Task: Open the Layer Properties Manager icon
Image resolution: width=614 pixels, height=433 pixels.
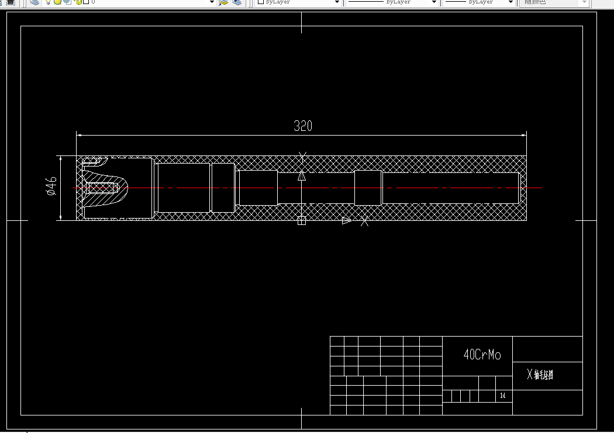Action: click(x=35, y=2)
